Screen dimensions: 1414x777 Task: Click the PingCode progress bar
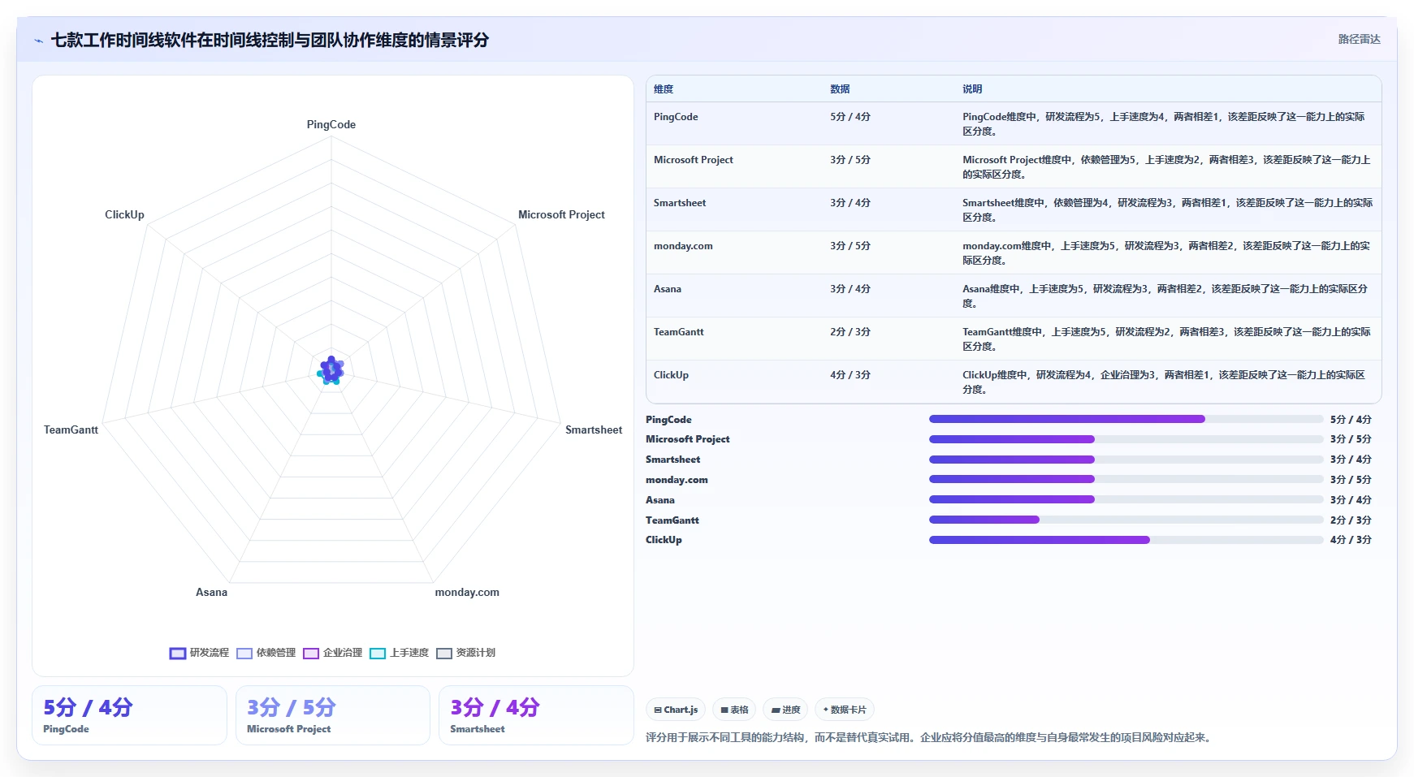[1126, 419]
